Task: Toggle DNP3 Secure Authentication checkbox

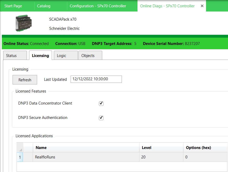Action: (101, 118)
